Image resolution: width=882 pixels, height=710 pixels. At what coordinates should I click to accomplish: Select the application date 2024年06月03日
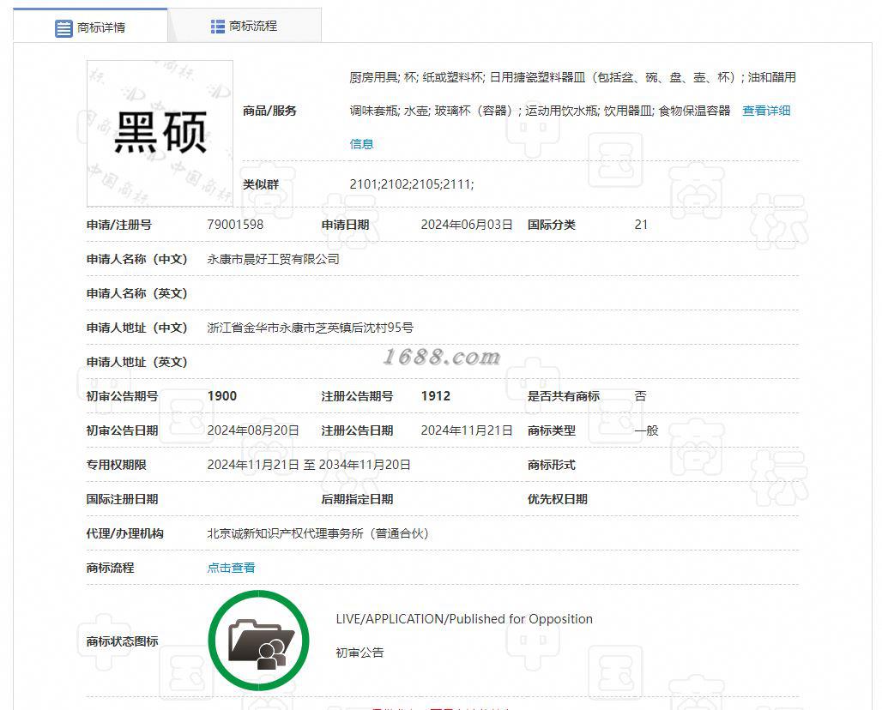tap(467, 225)
